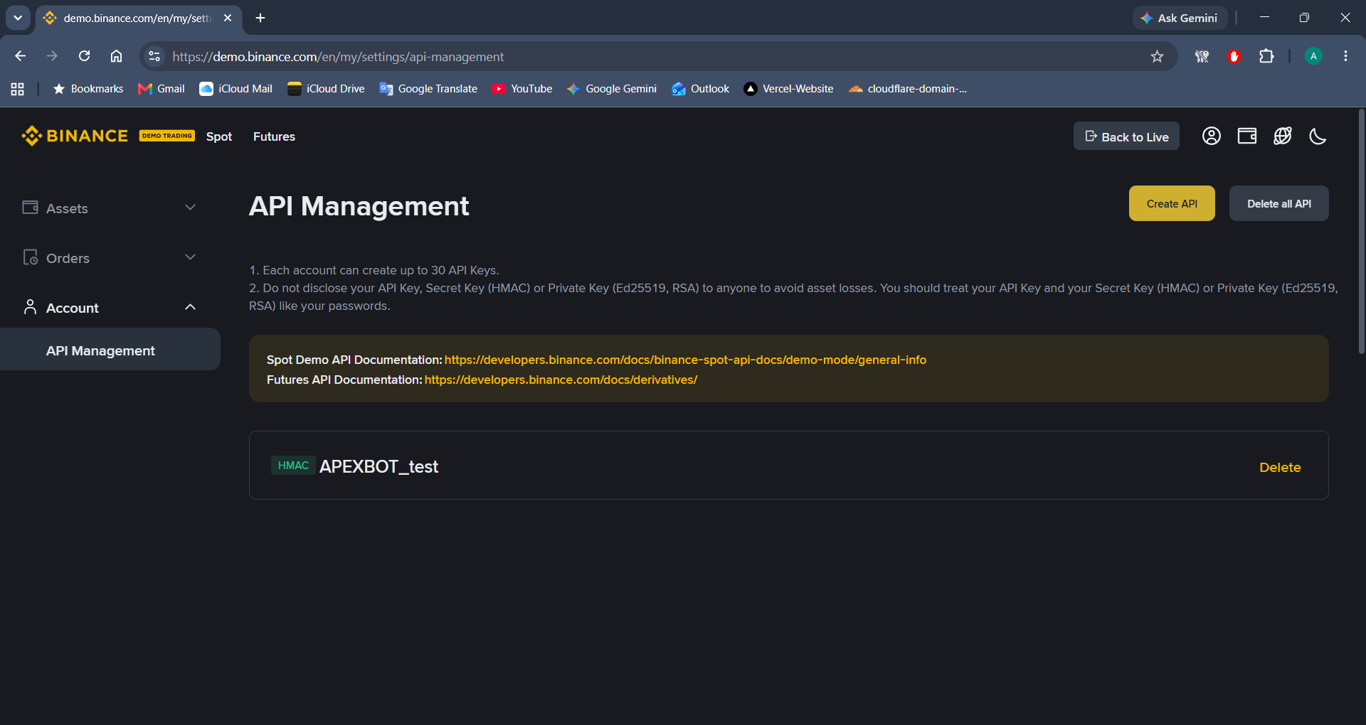1366x725 pixels.
Task: View site information icon in address bar
Action: point(154,56)
